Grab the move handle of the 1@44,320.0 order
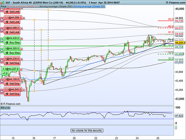186x140 pixels. pos(2,50)
